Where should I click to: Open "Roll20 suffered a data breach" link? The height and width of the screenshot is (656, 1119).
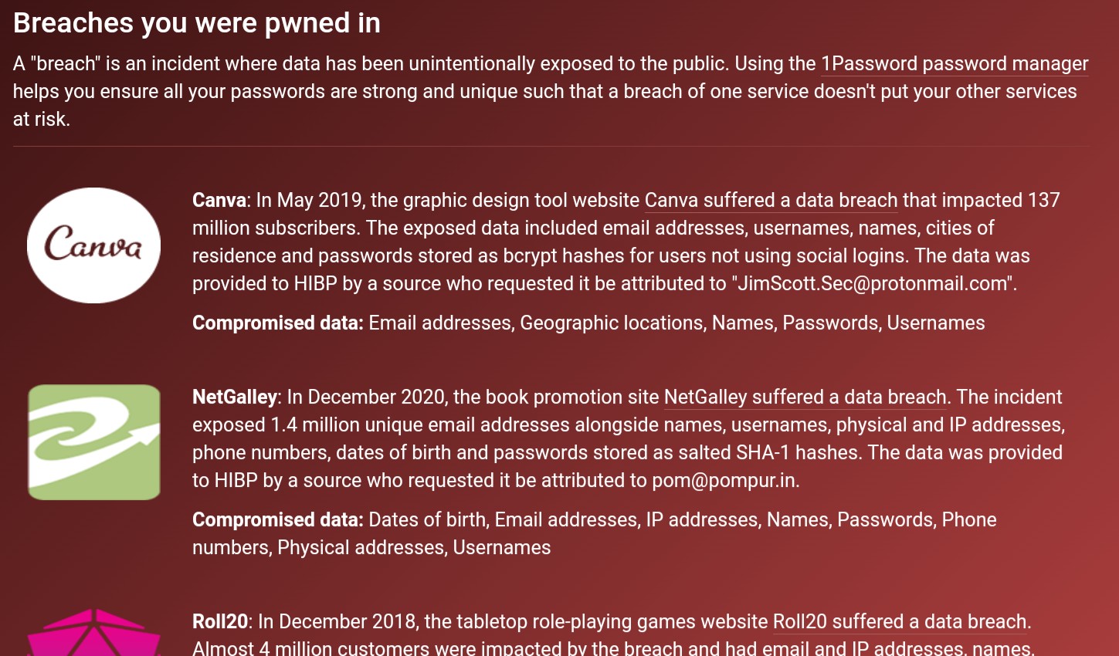click(x=900, y=621)
